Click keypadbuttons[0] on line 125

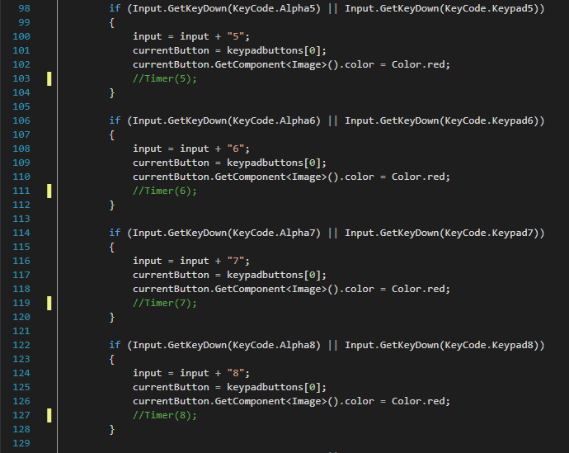click(x=274, y=387)
